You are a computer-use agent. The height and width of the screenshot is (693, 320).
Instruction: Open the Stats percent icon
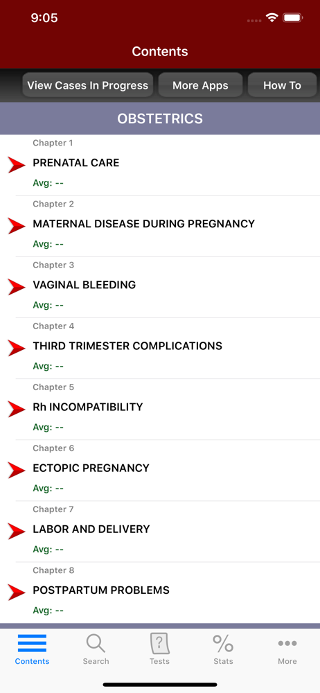point(223,643)
